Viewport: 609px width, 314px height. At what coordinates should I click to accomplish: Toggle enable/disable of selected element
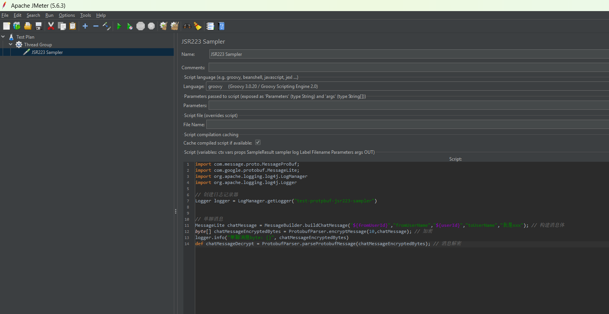(107, 26)
